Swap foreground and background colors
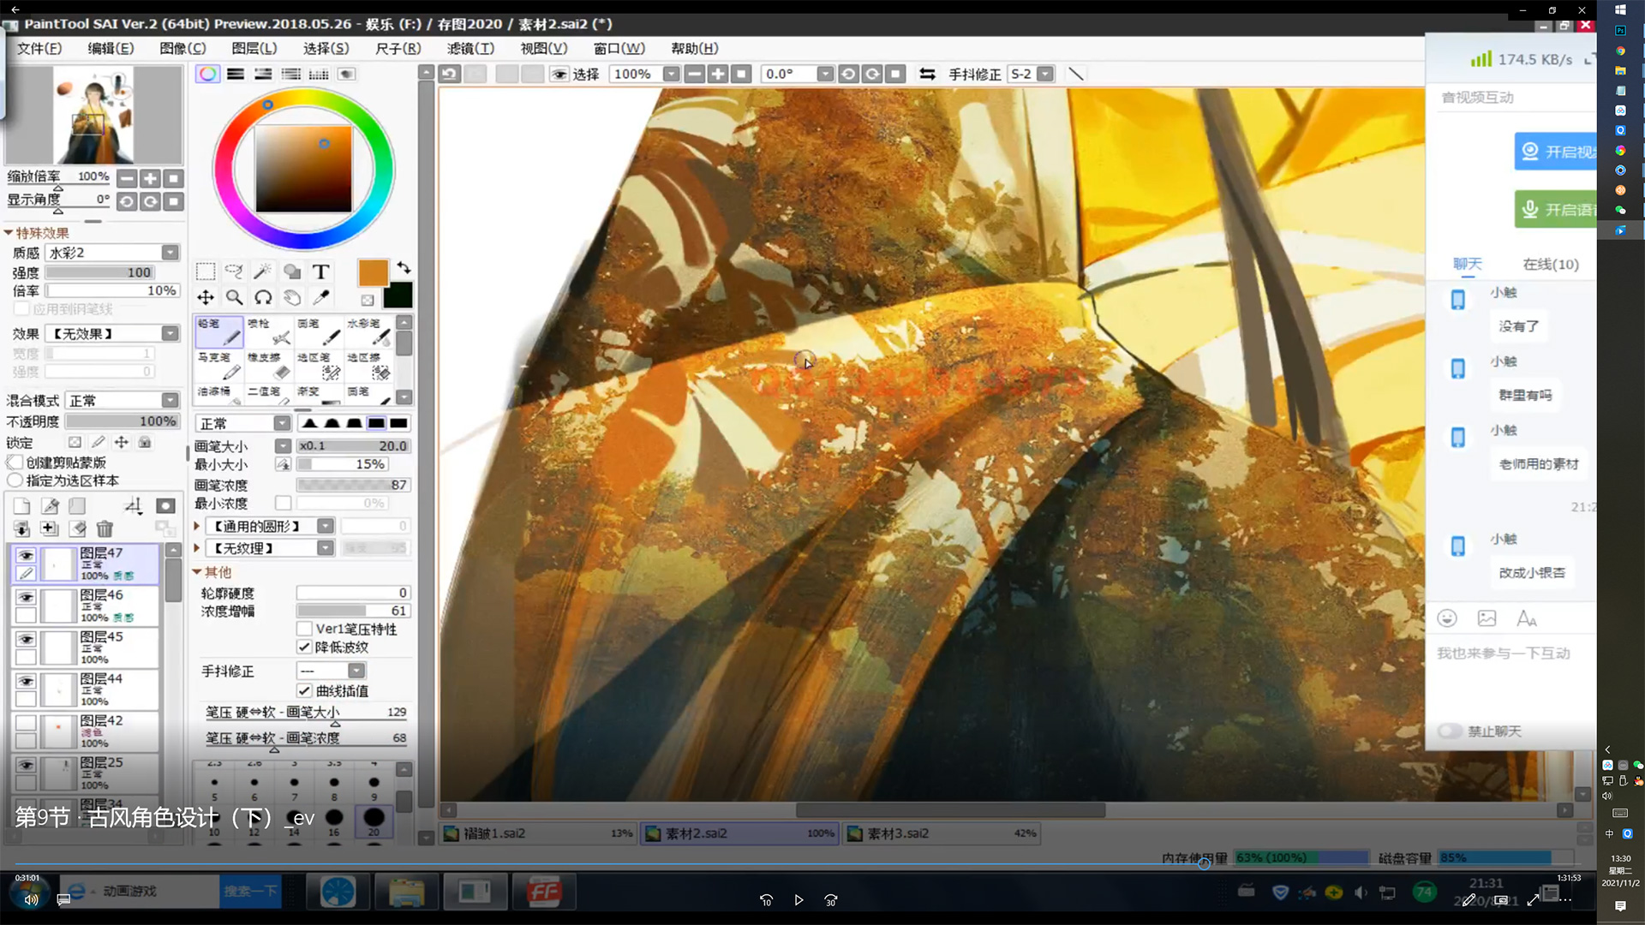 pos(404,268)
